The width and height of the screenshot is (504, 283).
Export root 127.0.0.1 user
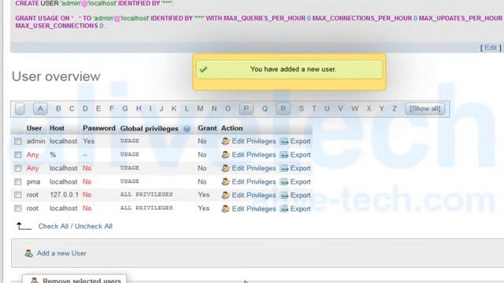300,195
